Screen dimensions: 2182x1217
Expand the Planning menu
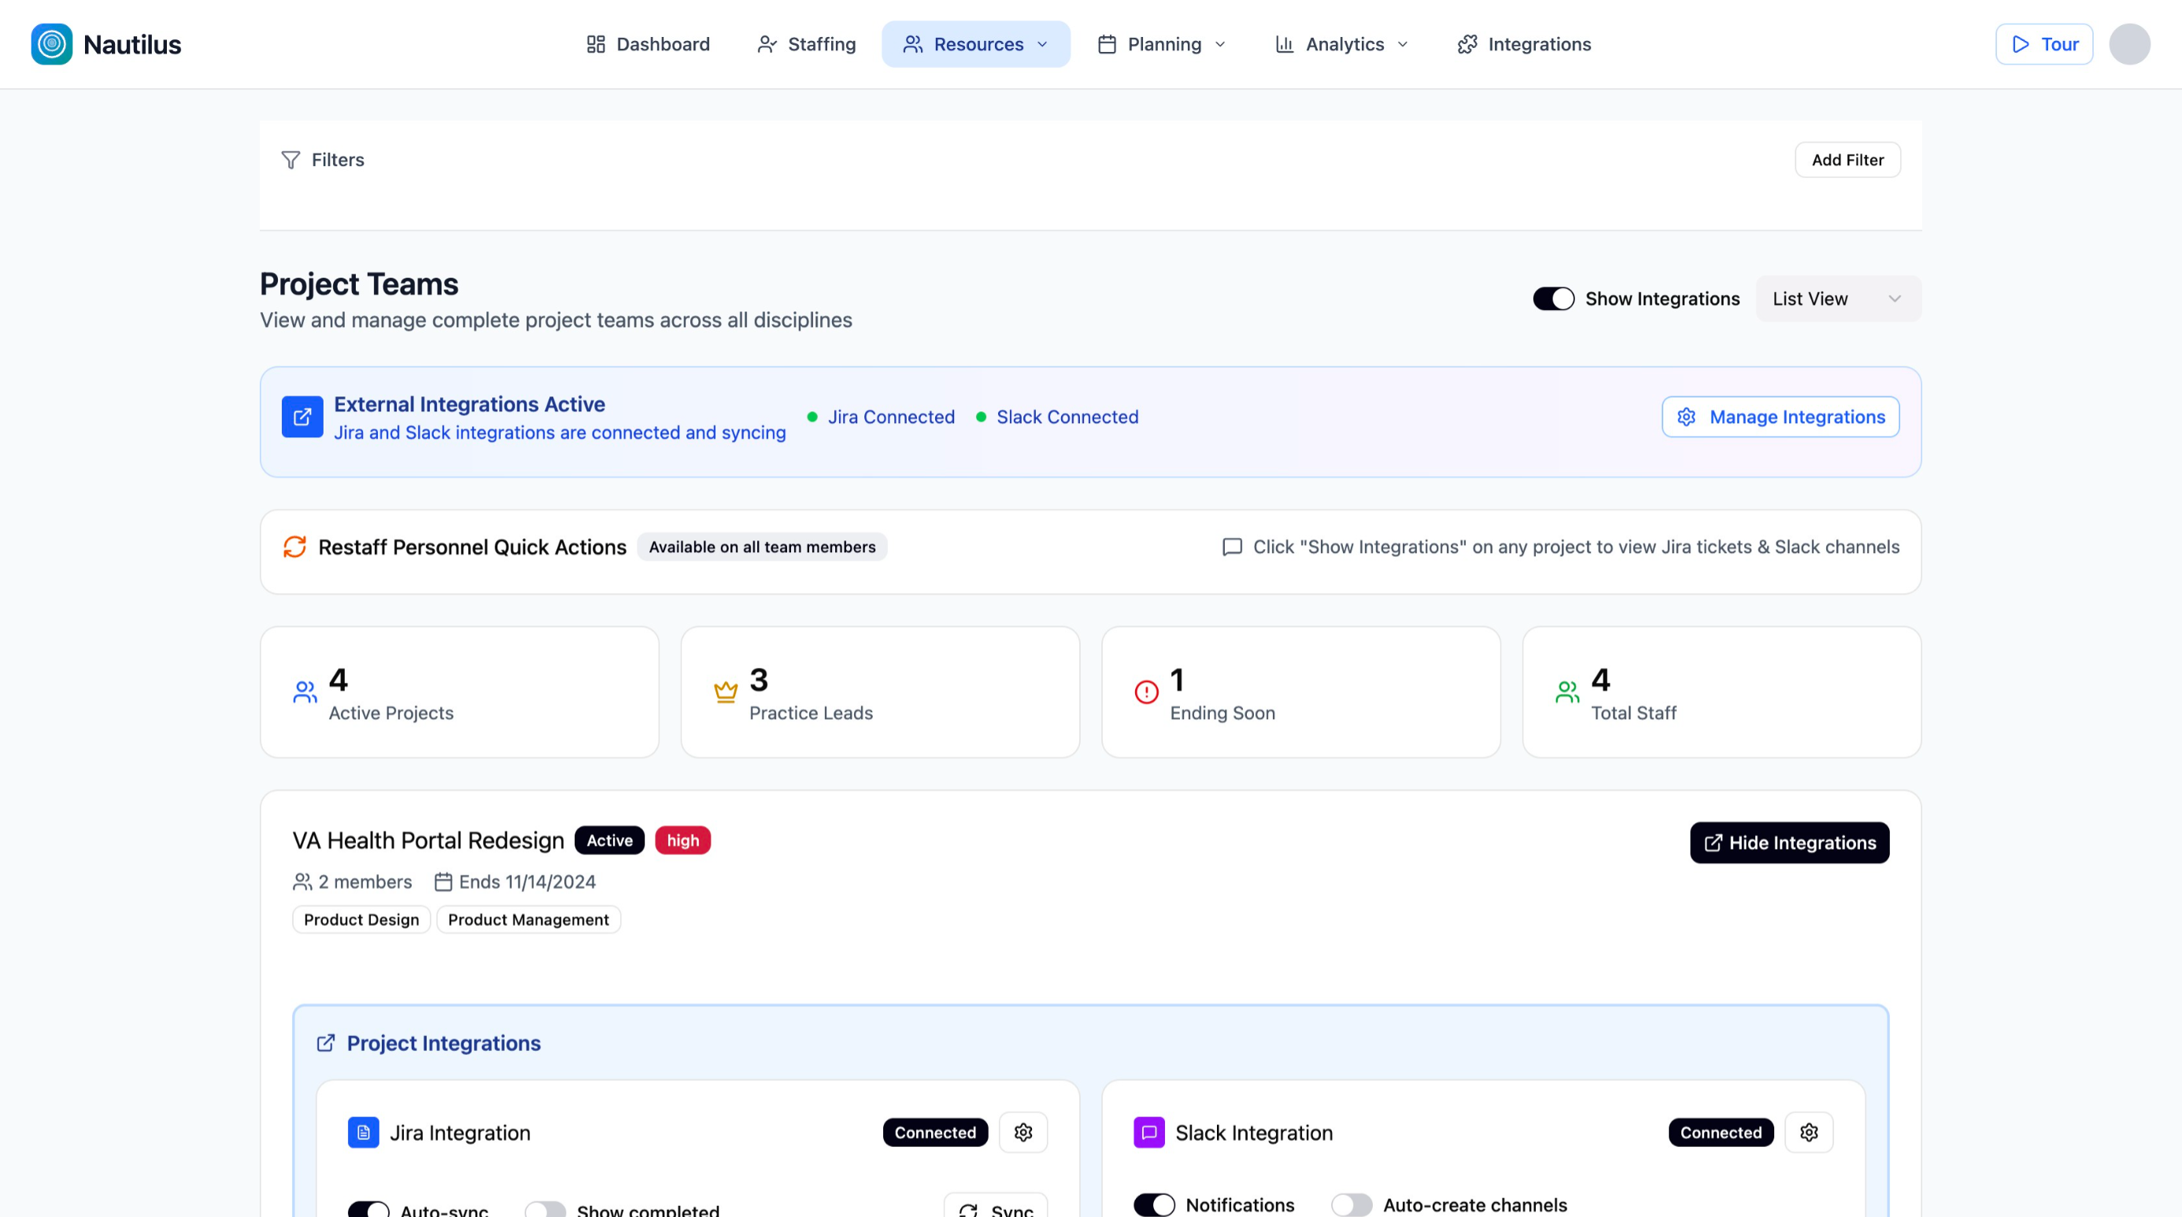pyautogui.click(x=1162, y=44)
